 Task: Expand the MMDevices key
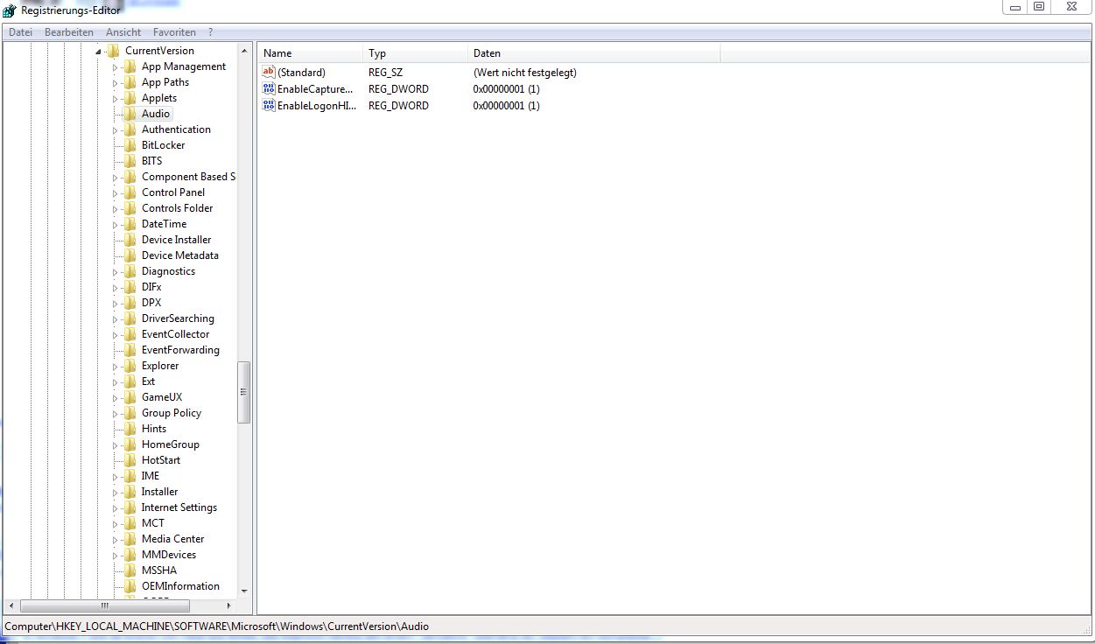115,556
